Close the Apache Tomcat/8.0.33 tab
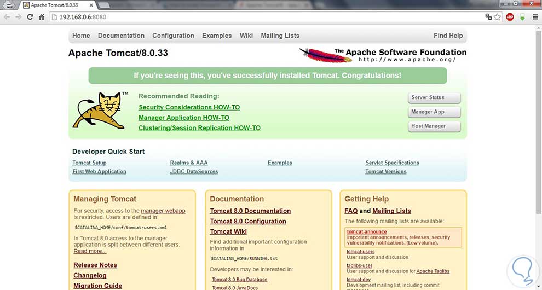The width and height of the screenshot is (542, 290). click(90, 5)
